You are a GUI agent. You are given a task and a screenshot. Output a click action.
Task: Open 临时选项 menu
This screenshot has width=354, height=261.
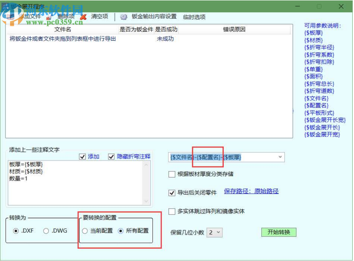point(194,17)
